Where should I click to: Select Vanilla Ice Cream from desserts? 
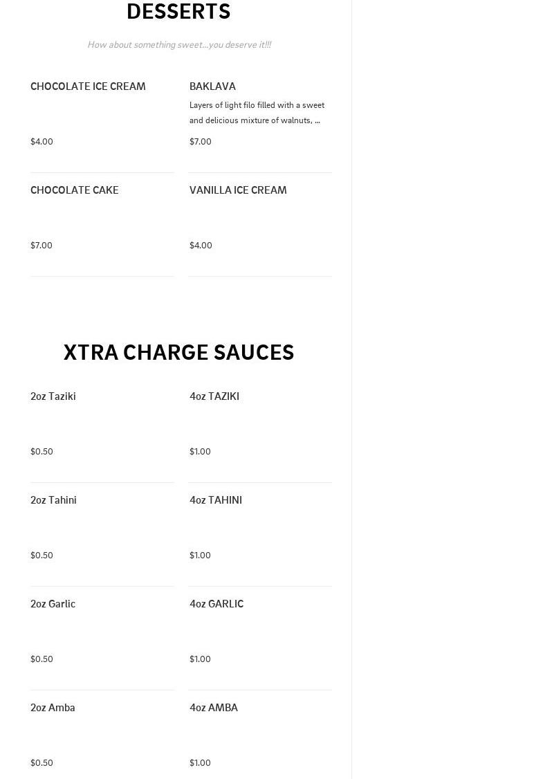[x=238, y=190]
